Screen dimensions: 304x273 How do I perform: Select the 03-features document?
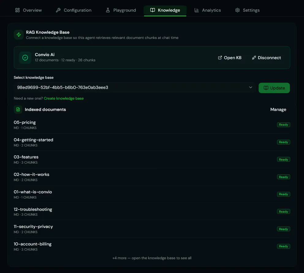pyautogui.click(x=152, y=159)
